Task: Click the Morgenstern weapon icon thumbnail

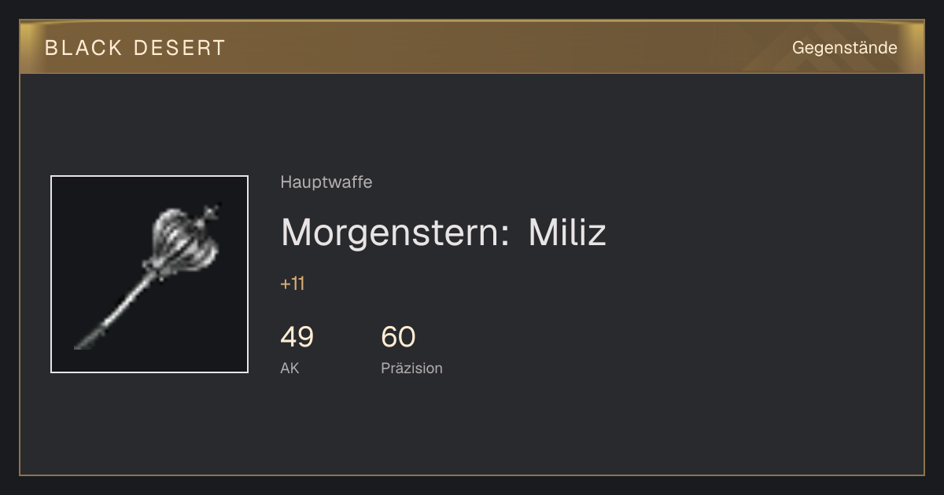Action: coord(149,274)
